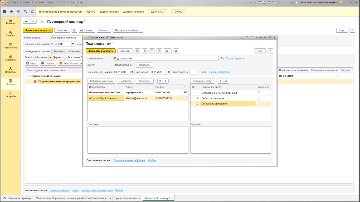
Task: Click the green save icon in Подготовка тем
Action: click(x=137, y=51)
